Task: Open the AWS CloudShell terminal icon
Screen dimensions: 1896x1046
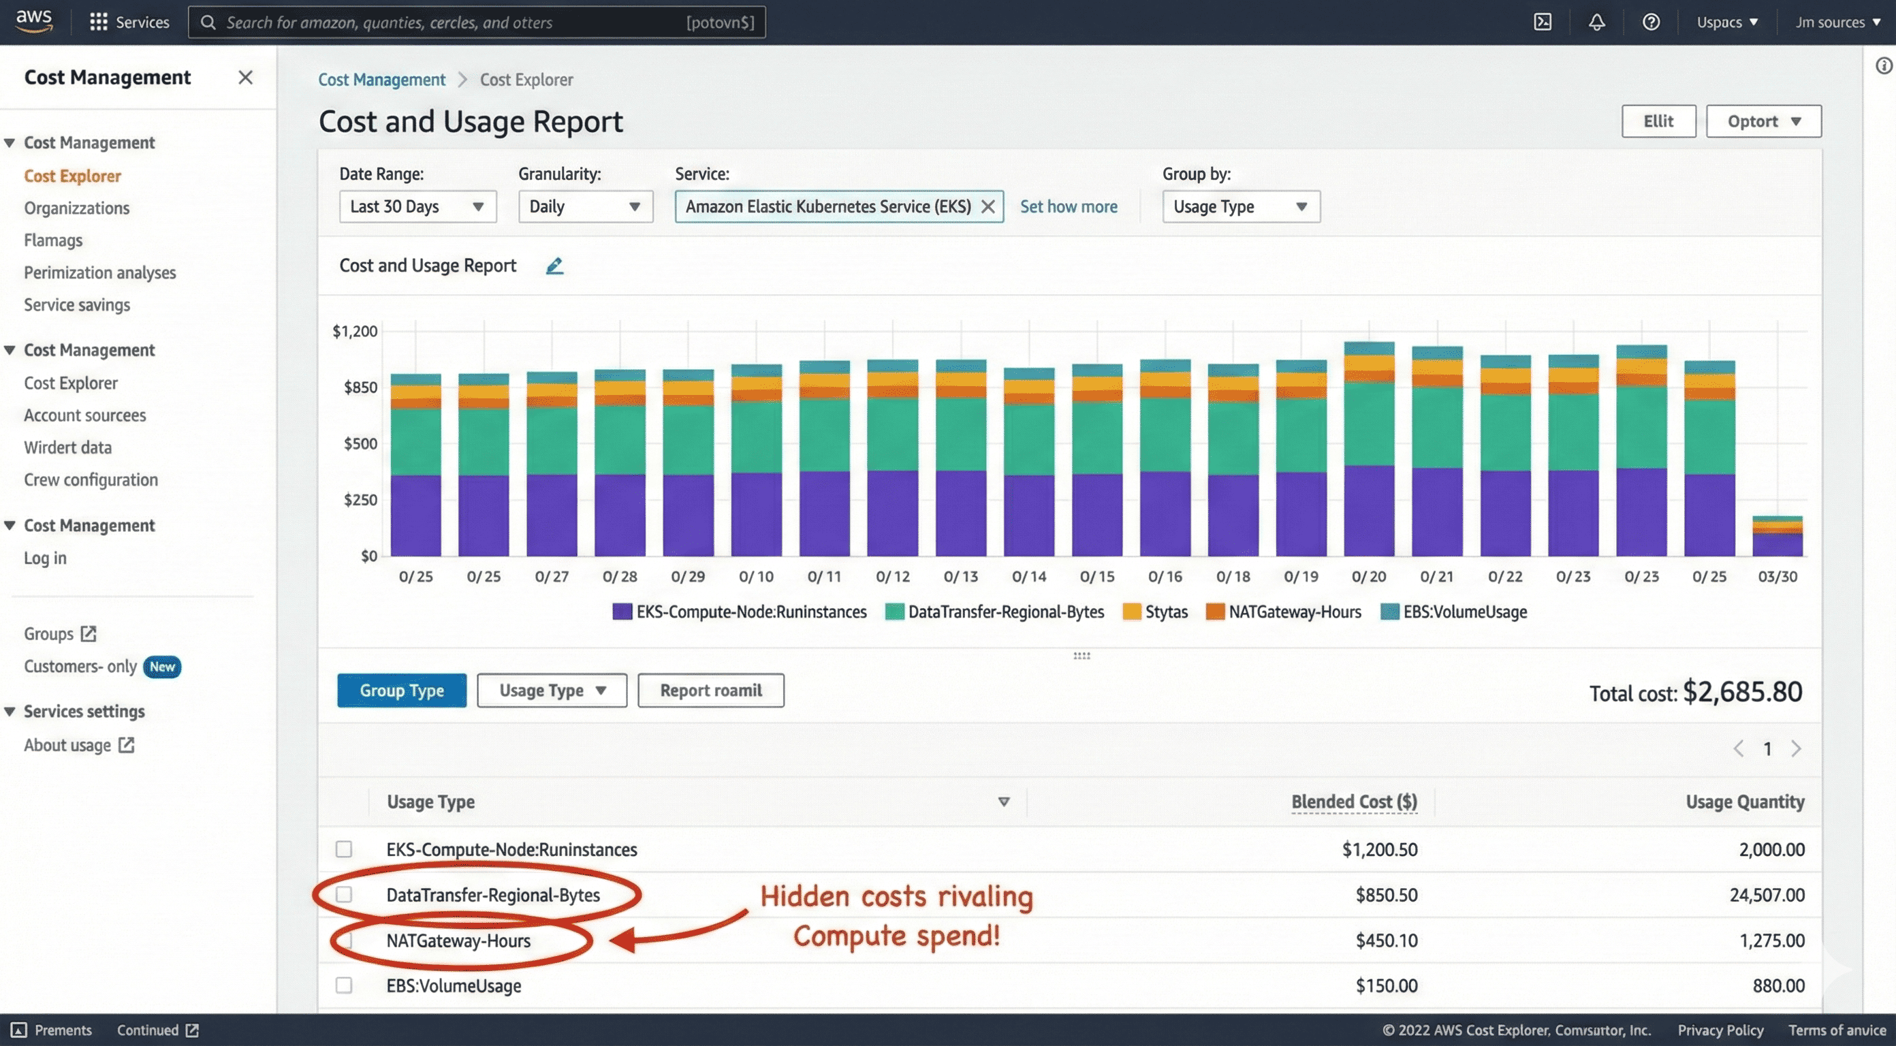Action: [x=1543, y=22]
